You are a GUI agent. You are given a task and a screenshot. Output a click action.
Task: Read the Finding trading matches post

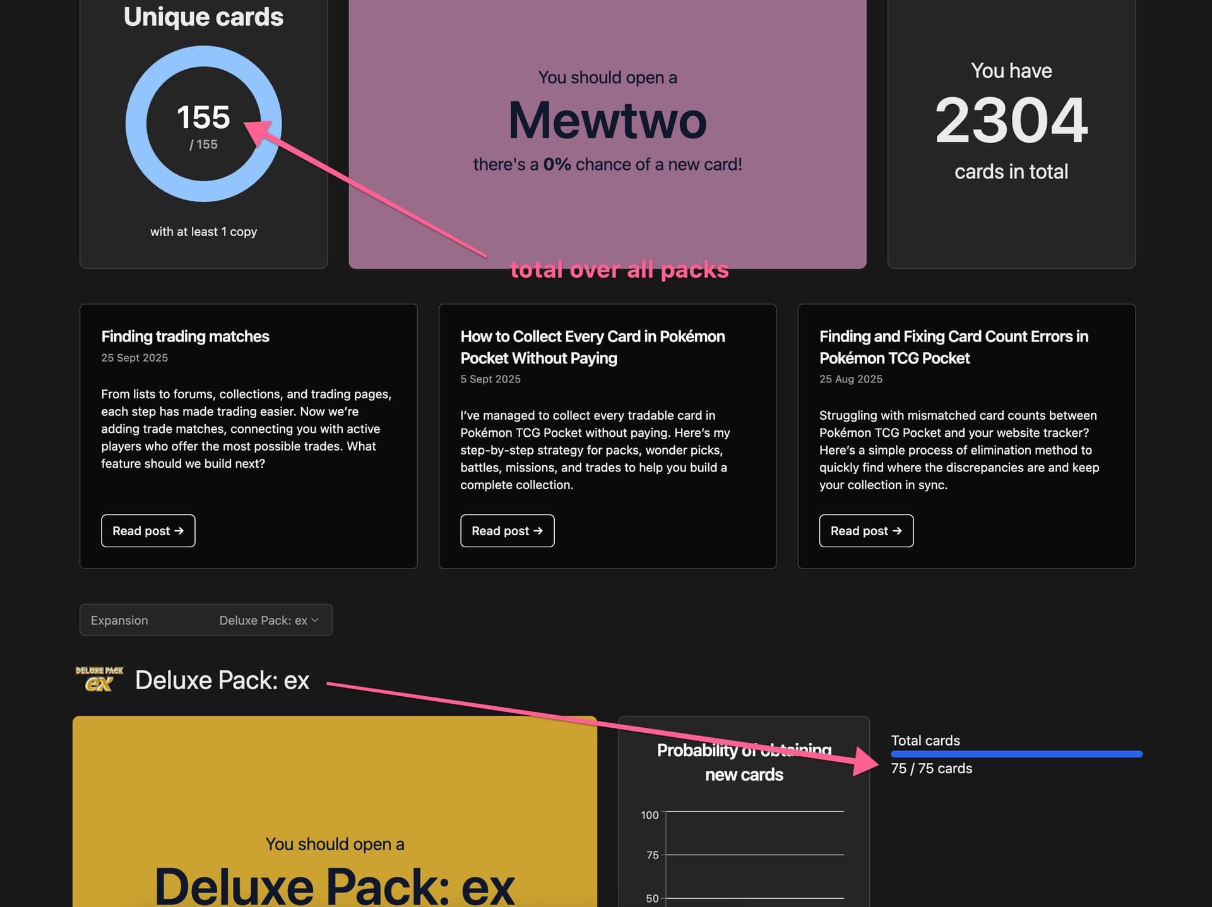click(x=148, y=531)
